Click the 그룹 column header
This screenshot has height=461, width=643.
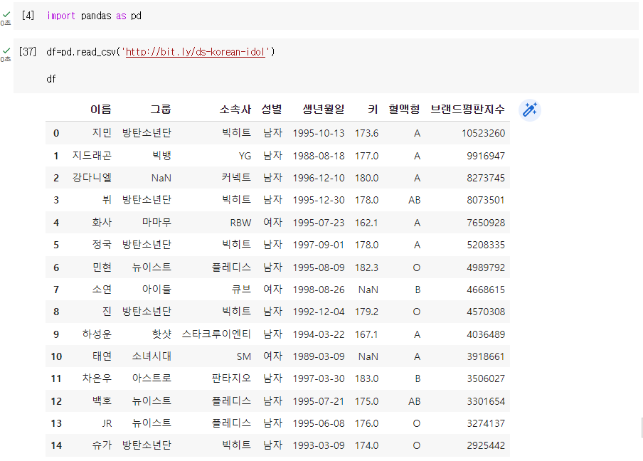pos(160,109)
